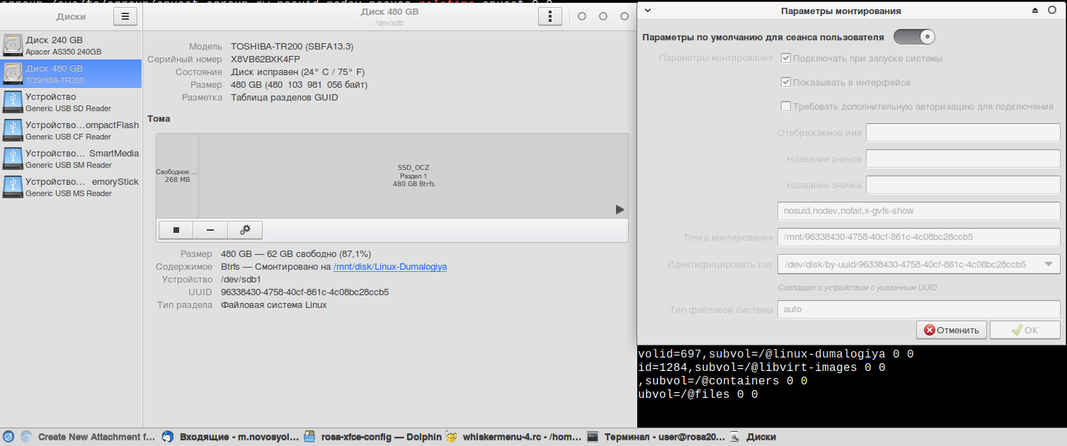Toggle 'Показывать в интерфейсе' checkbox
This screenshot has height=446, width=1067.
click(786, 83)
